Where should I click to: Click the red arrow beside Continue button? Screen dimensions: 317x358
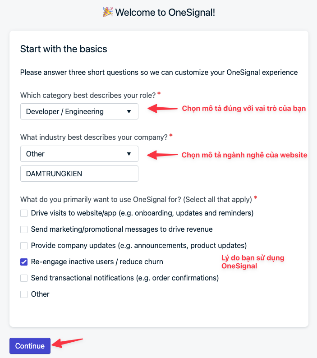(67, 343)
